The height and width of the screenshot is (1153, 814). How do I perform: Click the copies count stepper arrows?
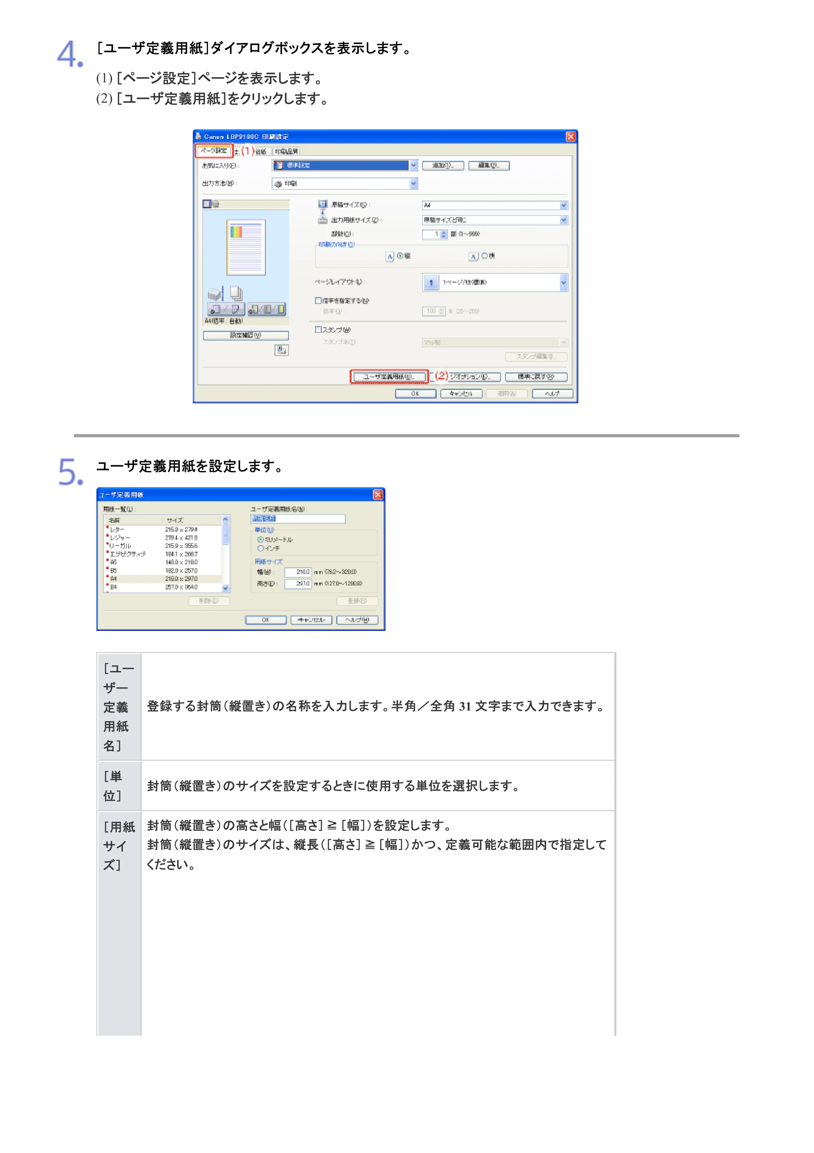point(443,235)
